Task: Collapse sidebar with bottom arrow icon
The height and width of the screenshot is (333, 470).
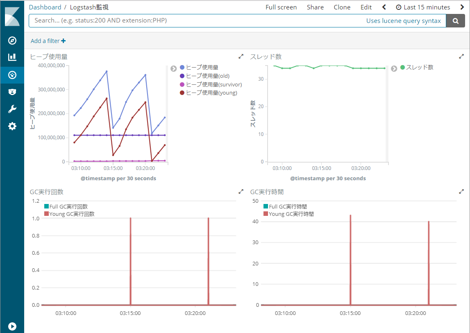Action: click(x=12, y=326)
